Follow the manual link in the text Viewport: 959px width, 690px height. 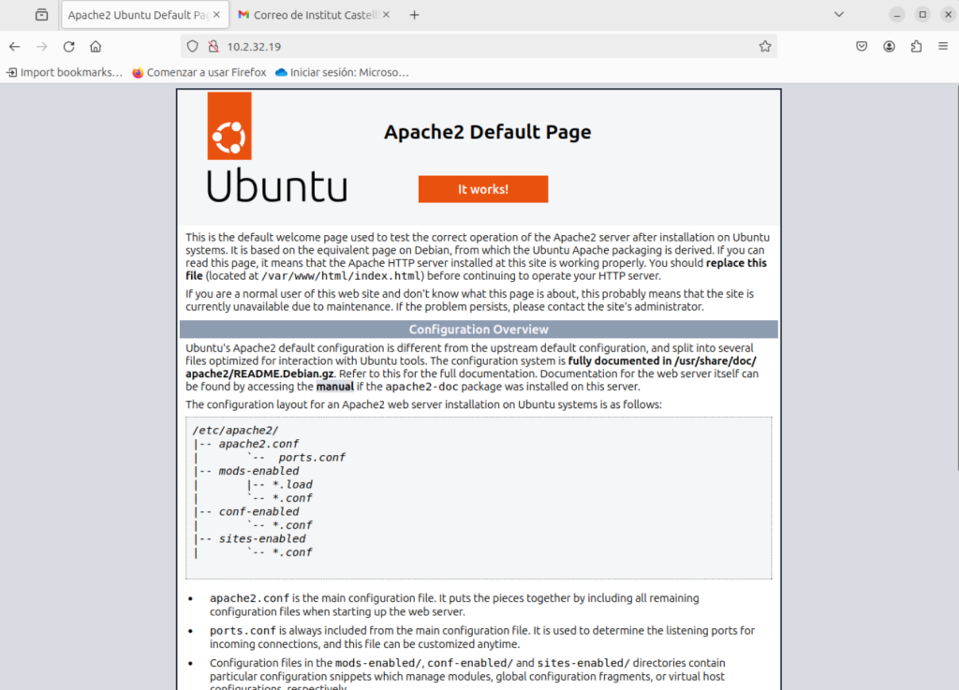click(x=334, y=387)
